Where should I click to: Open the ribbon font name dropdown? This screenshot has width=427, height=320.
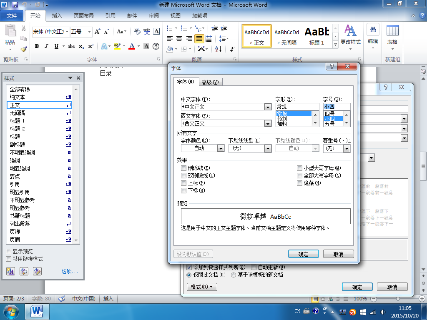point(67,32)
